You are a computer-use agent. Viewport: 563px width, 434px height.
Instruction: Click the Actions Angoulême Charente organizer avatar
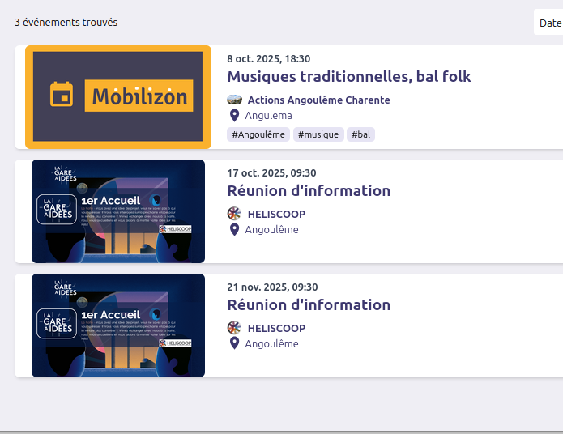234,100
